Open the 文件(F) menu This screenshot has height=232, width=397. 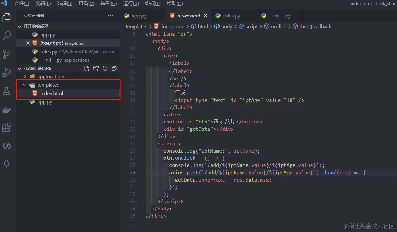(21, 4)
